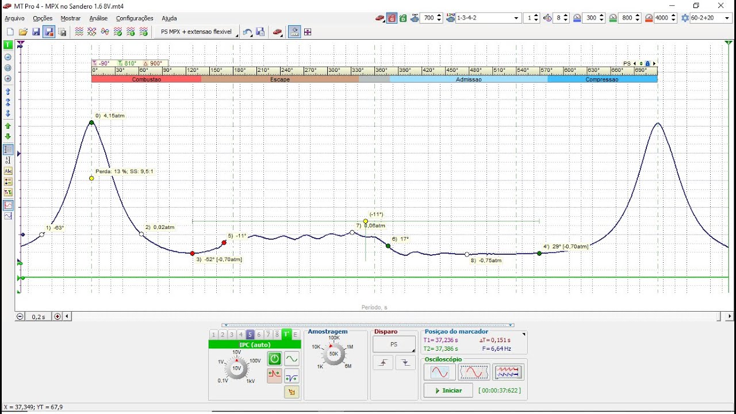
Task: Open the Ajuda menu
Action: tap(169, 18)
